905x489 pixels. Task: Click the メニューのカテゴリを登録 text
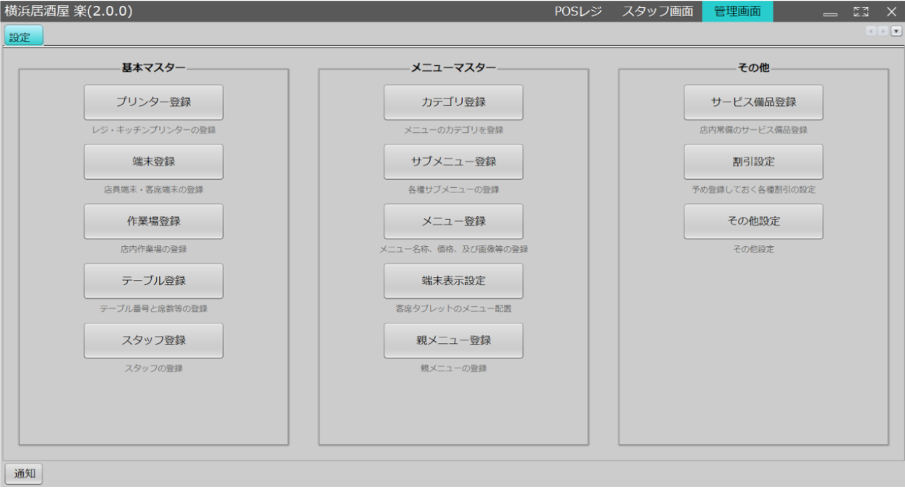(x=453, y=130)
